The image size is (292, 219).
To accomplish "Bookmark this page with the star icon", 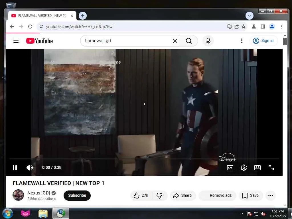I will pyautogui.click(x=244, y=27).
